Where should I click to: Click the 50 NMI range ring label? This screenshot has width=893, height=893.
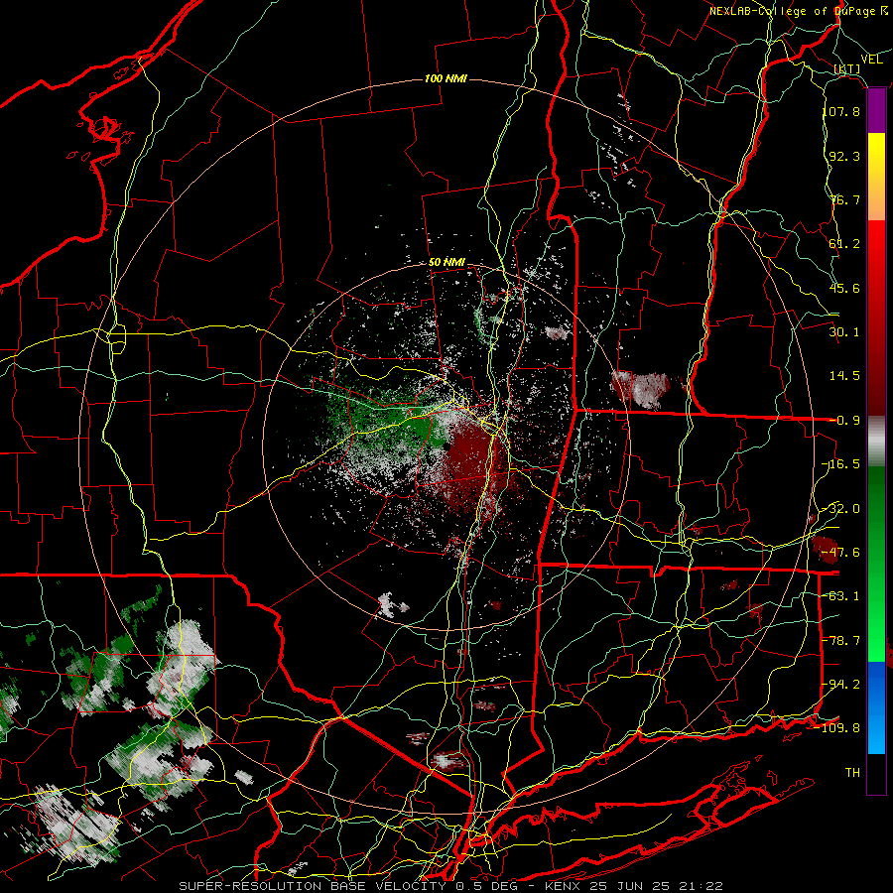(446, 263)
